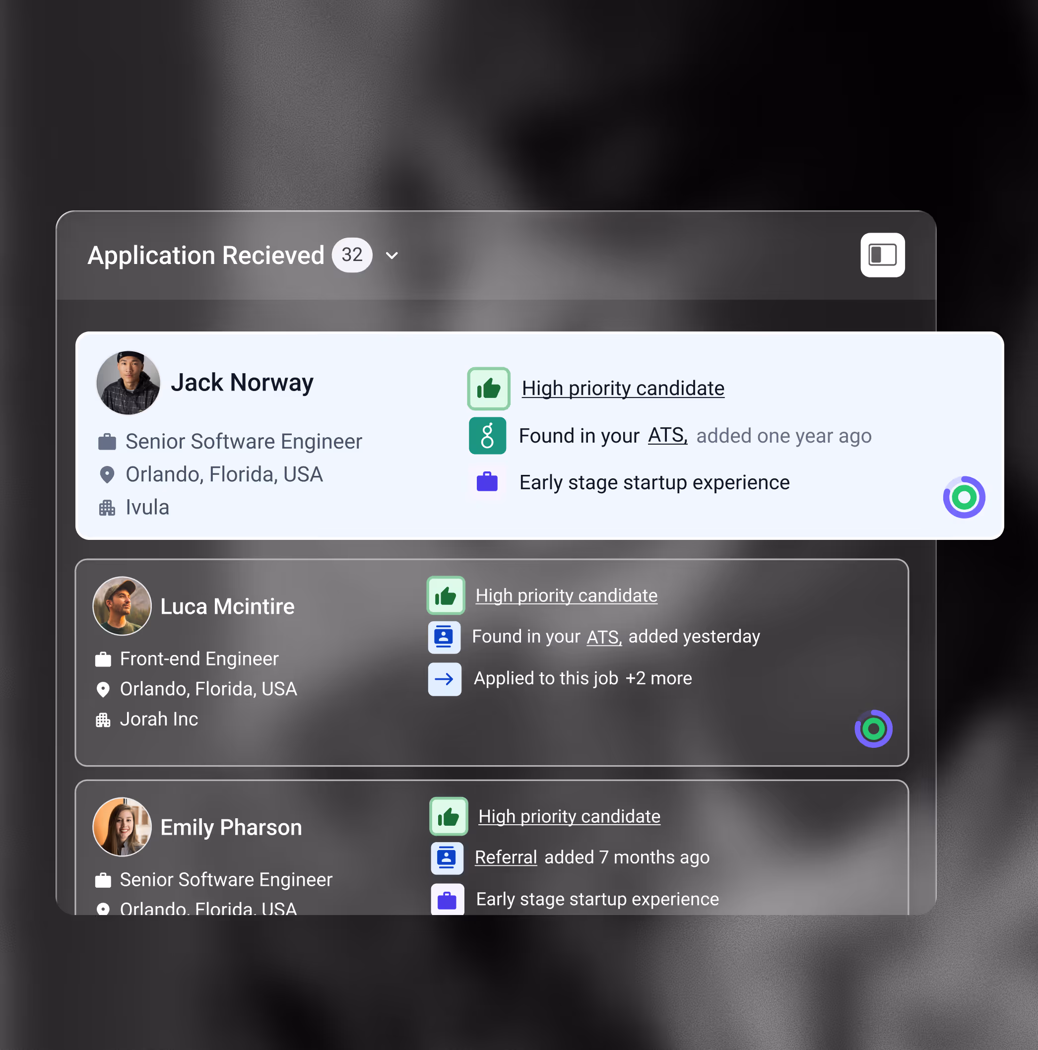Click added 7 months ago text
The width and height of the screenshot is (1038, 1050).
(x=627, y=857)
